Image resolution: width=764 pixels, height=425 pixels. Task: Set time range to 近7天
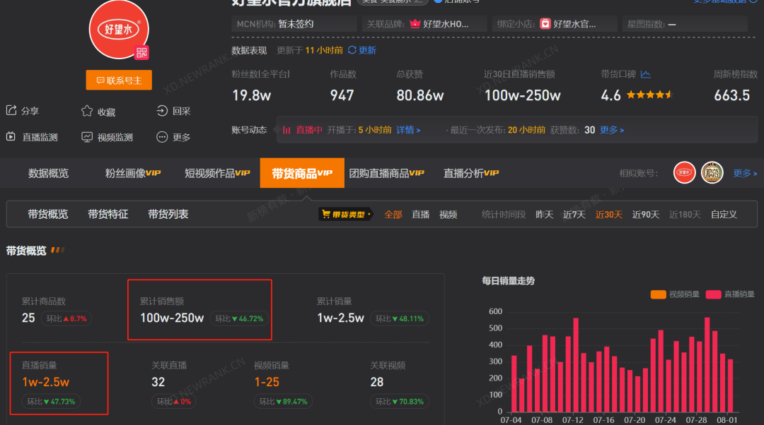click(x=574, y=215)
